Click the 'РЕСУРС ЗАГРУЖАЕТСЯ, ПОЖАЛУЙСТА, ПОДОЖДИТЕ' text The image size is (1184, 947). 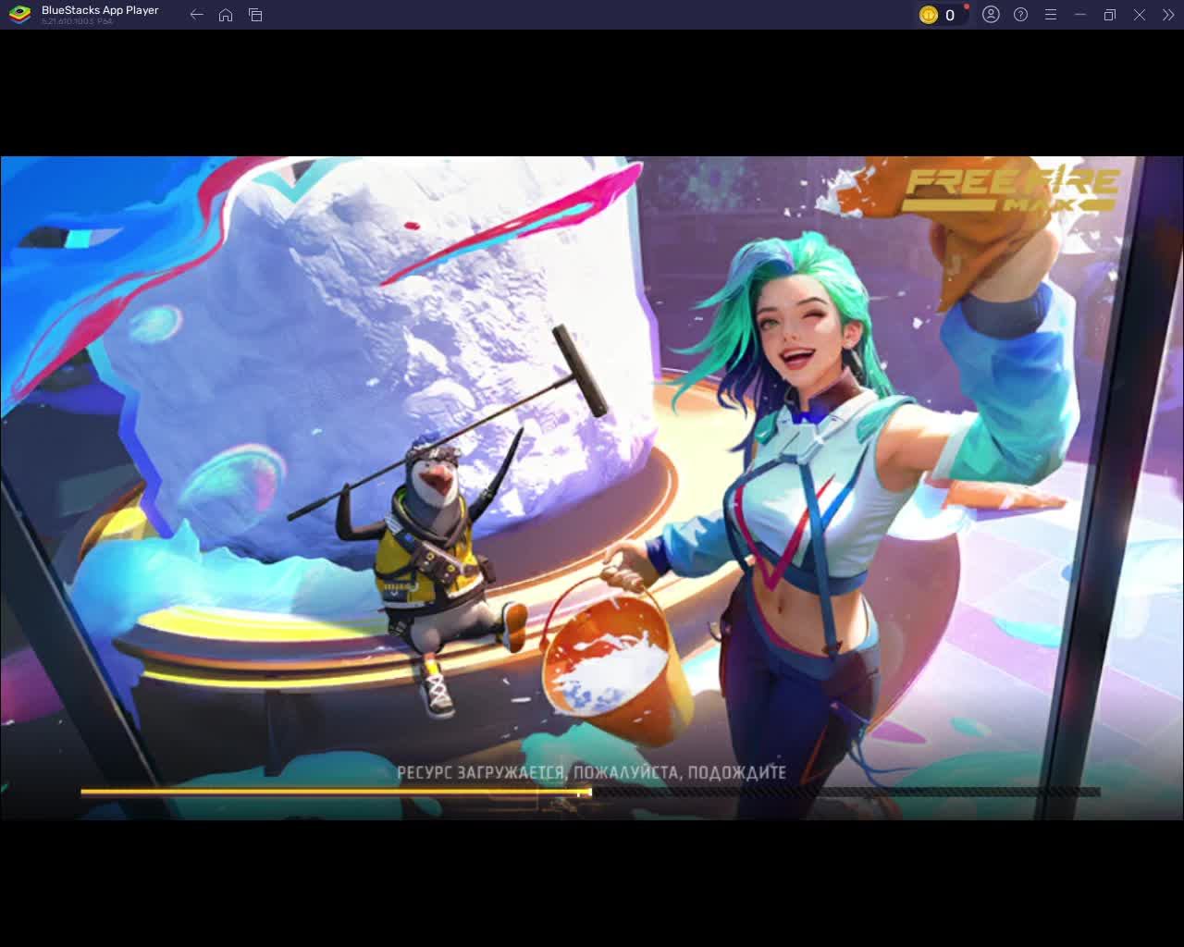click(591, 772)
